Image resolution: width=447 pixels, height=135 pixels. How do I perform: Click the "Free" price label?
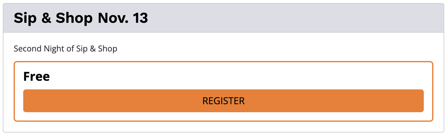(x=37, y=76)
